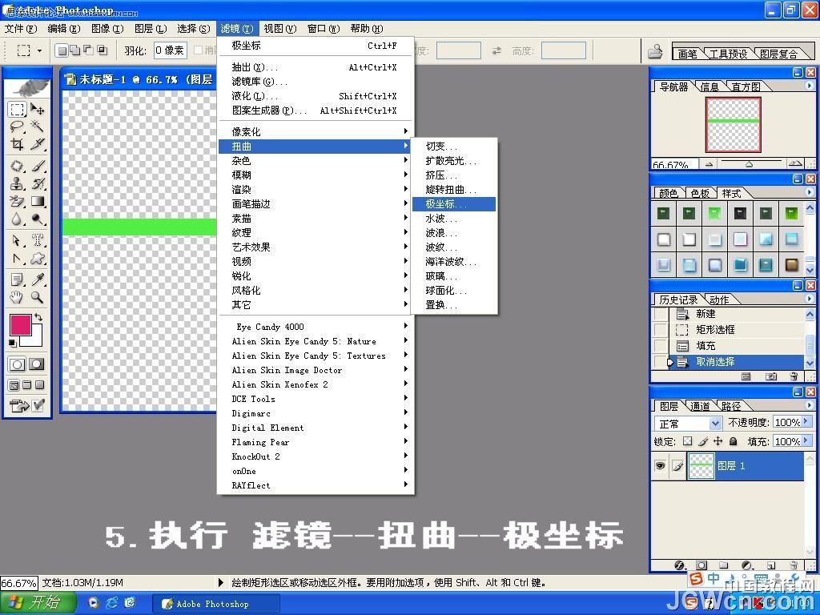Enable lock position option
The width and height of the screenshot is (820, 615).
pos(718,441)
